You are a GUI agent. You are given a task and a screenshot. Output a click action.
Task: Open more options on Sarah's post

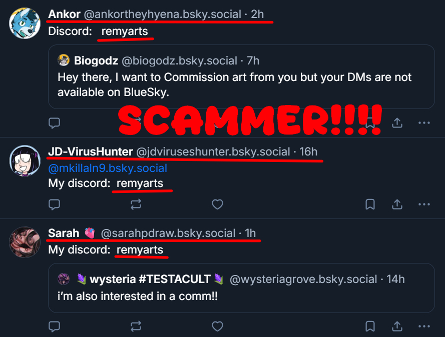click(424, 326)
